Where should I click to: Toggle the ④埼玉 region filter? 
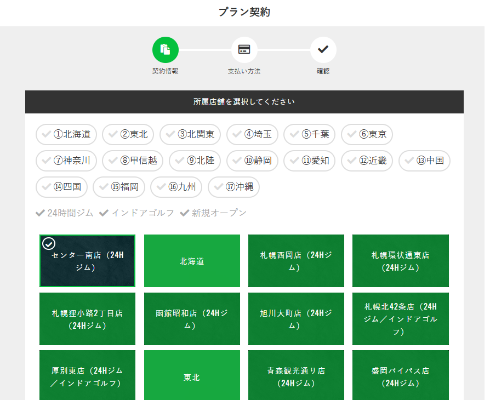(253, 134)
